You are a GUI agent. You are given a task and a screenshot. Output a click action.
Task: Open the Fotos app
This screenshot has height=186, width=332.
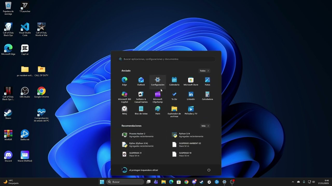click(x=208, y=81)
